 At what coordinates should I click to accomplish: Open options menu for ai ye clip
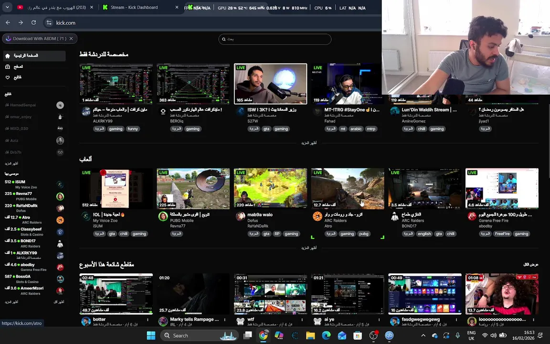click(x=379, y=320)
